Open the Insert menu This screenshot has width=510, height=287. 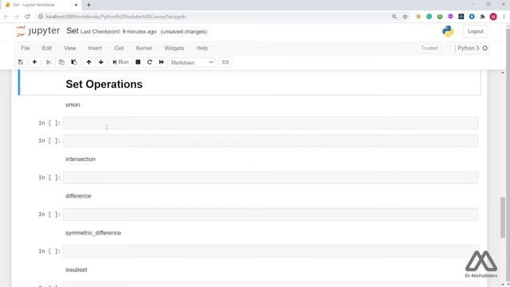tap(95, 48)
